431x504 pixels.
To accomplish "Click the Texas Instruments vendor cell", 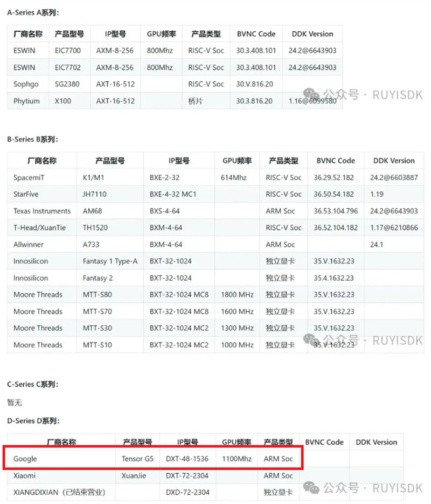I will click(x=42, y=211).
